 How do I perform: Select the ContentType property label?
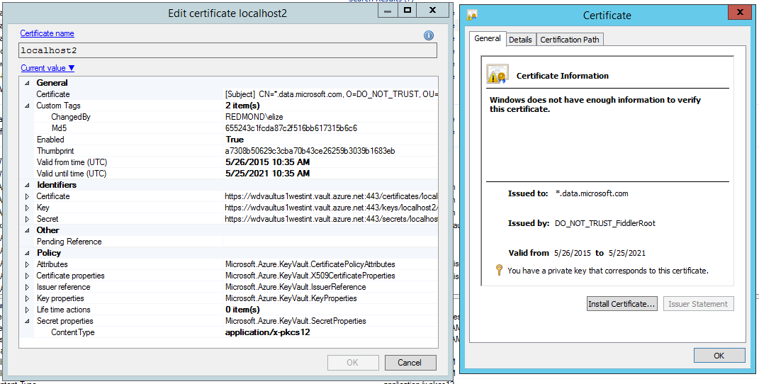72,332
